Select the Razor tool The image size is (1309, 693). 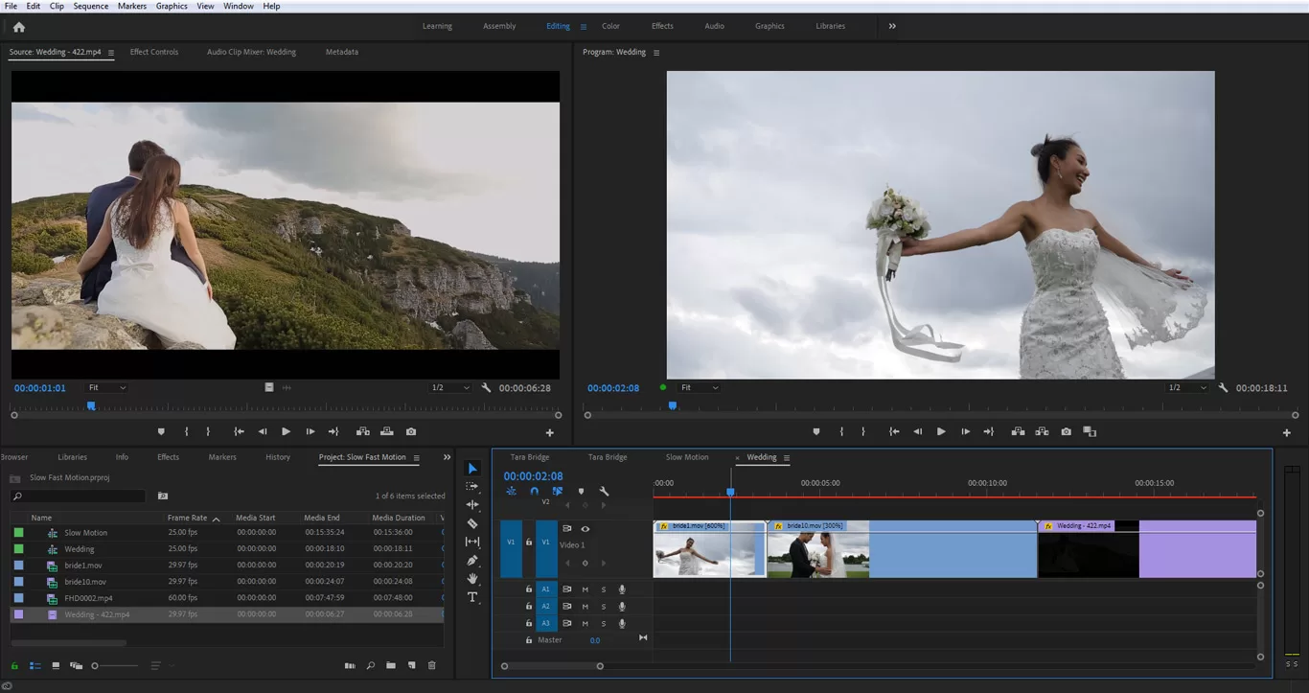tap(471, 523)
